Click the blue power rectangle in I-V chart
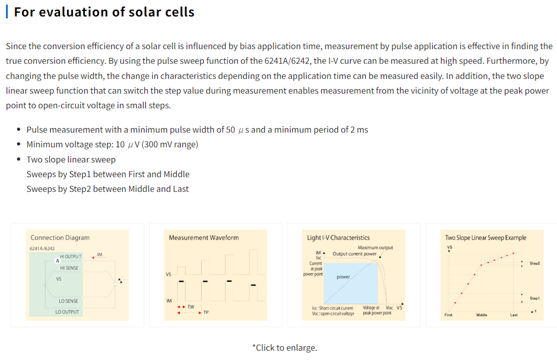The image size is (557, 364). coord(350,283)
